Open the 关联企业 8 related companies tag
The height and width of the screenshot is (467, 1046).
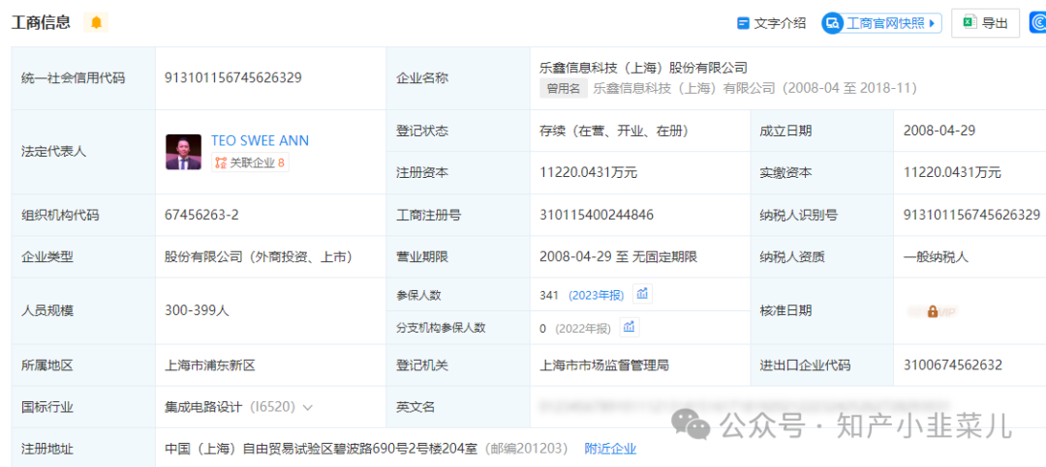tap(250, 162)
